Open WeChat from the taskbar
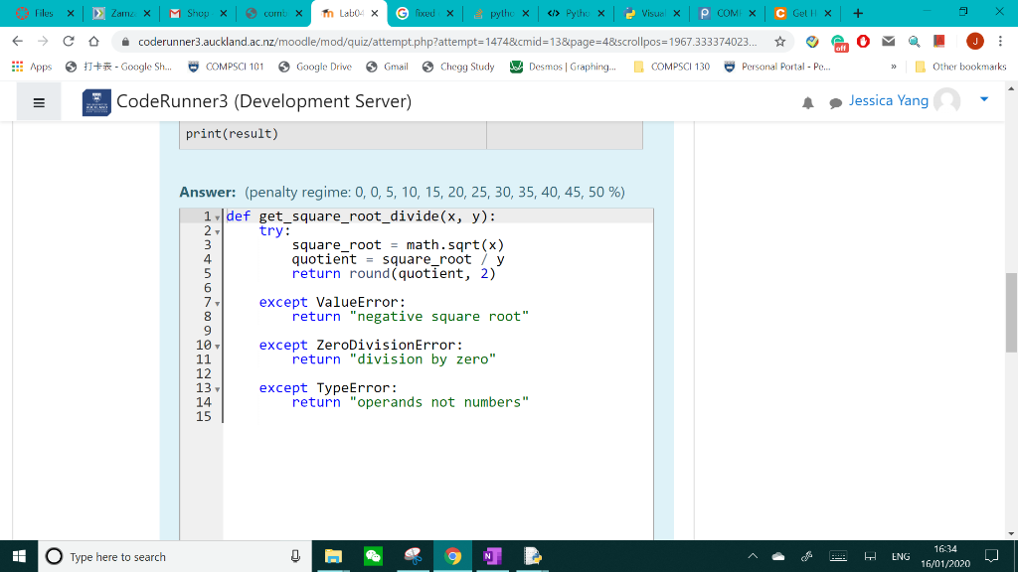This screenshot has width=1018, height=572. tap(373, 556)
